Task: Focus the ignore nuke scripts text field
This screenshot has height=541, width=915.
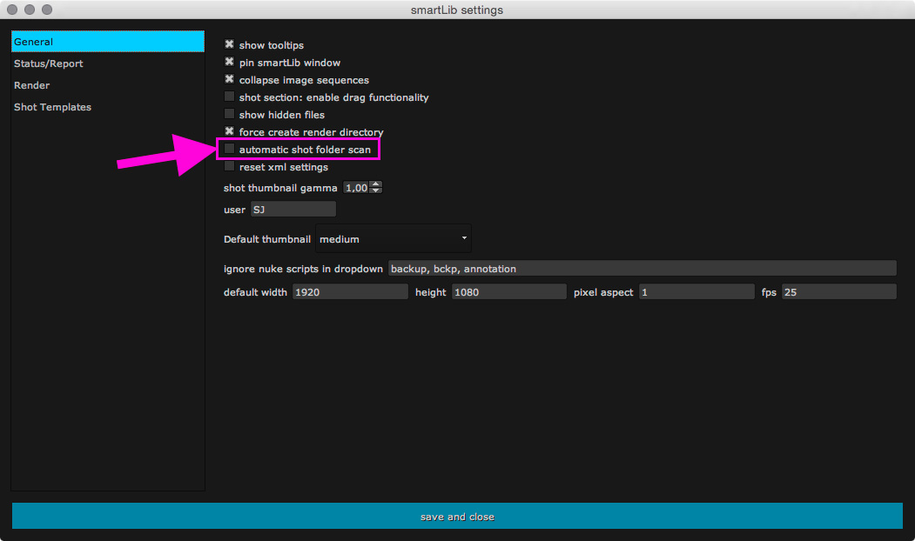Action: click(642, 269)
